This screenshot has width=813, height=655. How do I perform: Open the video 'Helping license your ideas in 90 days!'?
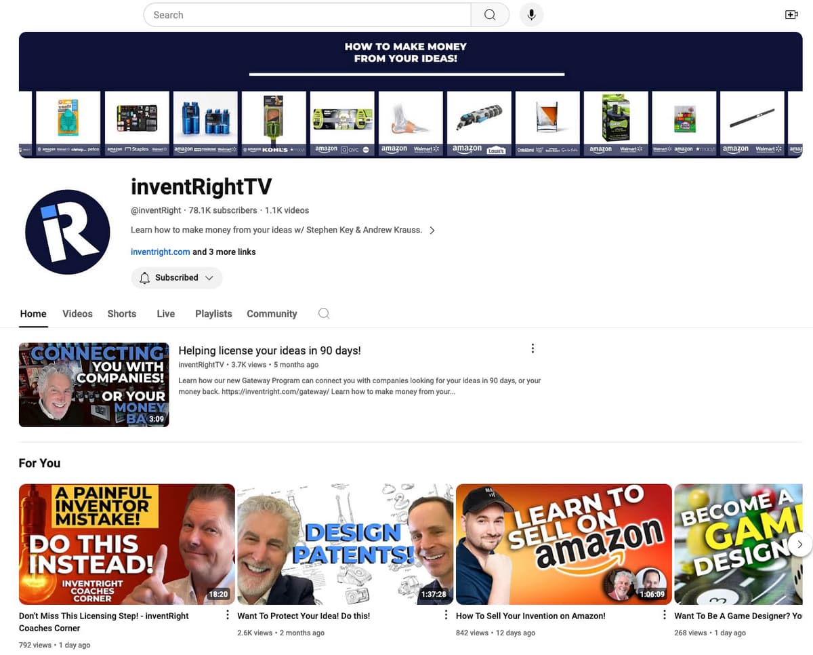(270, 351)
